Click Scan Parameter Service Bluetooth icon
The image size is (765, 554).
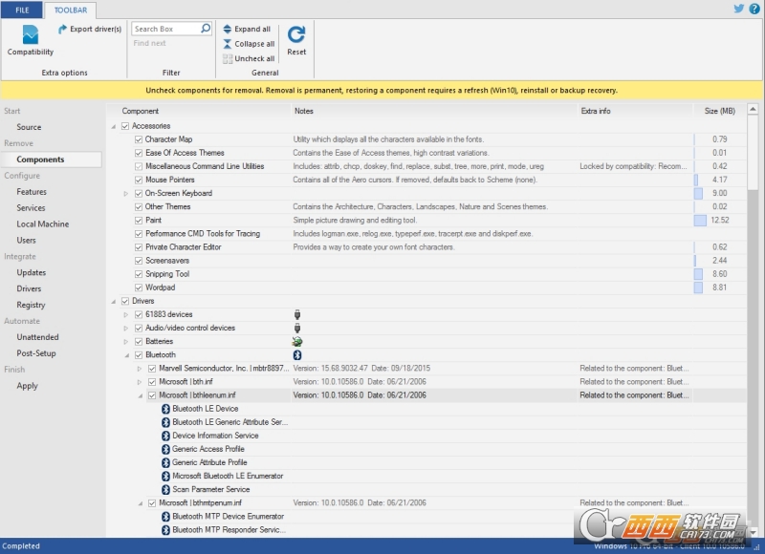point(165,490)
